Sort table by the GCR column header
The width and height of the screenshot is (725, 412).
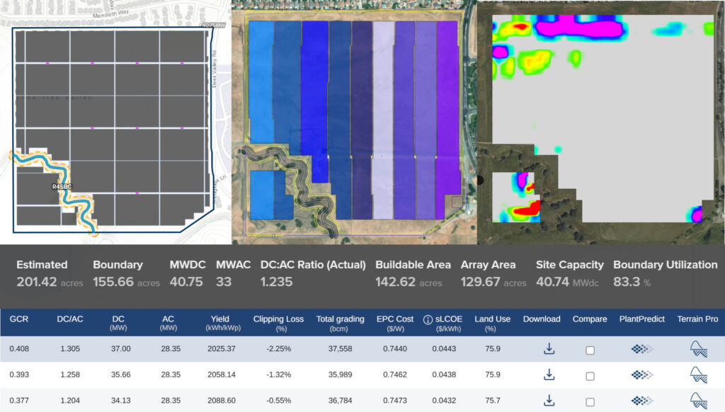(x=18, y=319)
